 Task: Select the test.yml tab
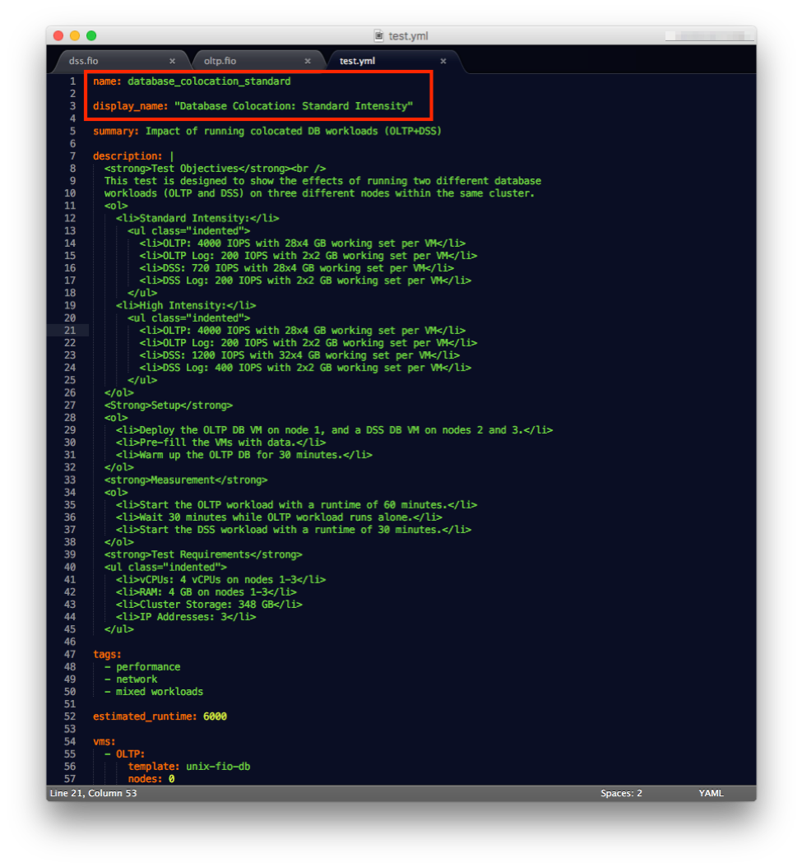point(357,61)
